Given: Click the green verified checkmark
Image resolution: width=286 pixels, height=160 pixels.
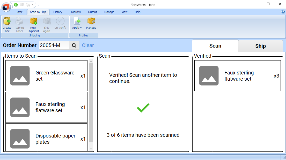Looking at the screenshot, I should coord(143,108).
